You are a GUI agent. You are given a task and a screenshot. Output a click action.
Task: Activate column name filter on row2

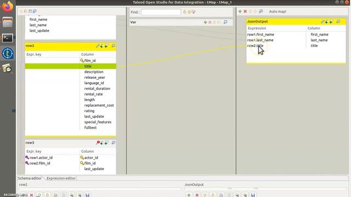106,46
